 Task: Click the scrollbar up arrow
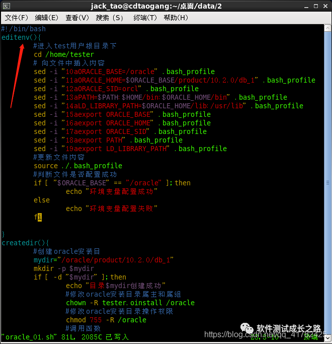(327, 28)
